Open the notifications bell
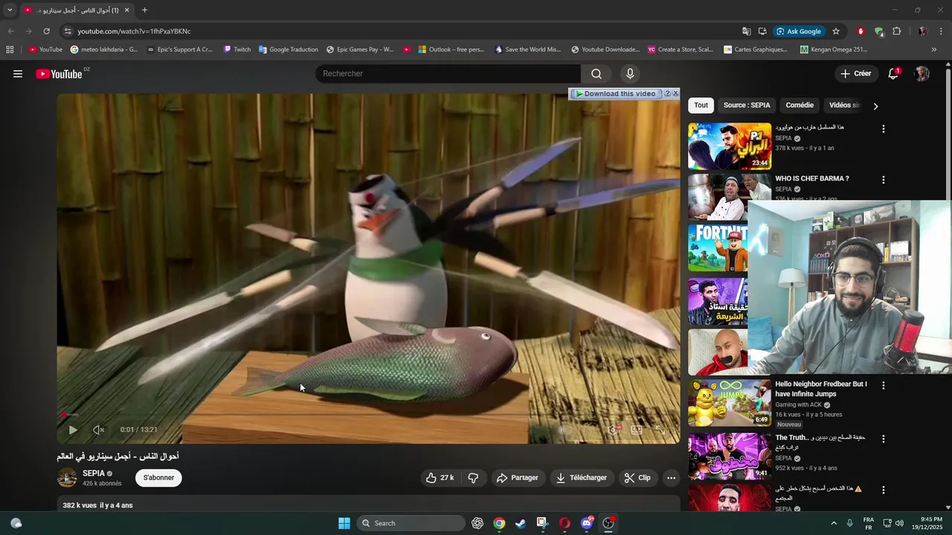This screenshot has width=952, height=535. tap(893, 74)
